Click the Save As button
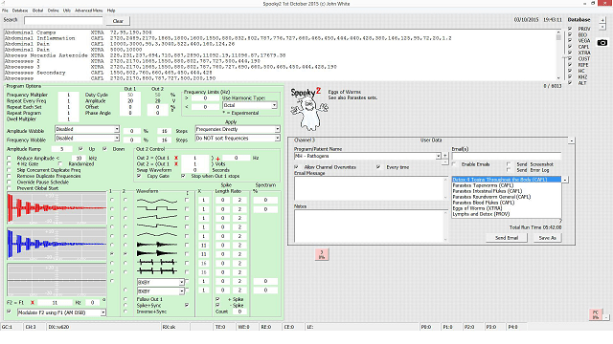Viewport: 613px width, 344px height. pyautogui.click(x=547, y=238)
